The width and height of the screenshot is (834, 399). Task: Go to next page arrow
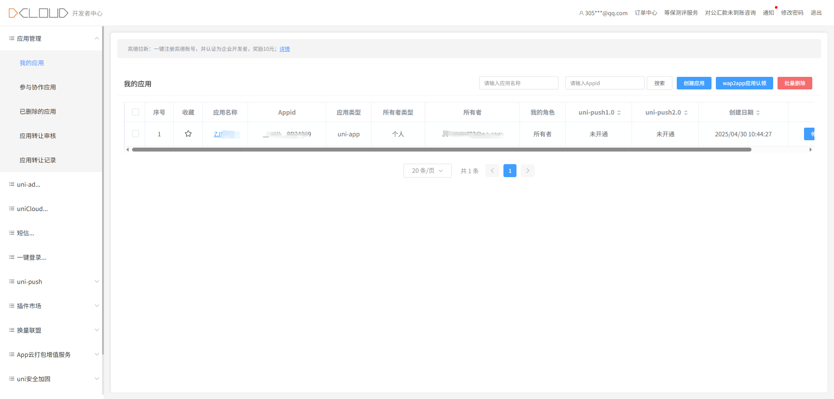point(528,171)
